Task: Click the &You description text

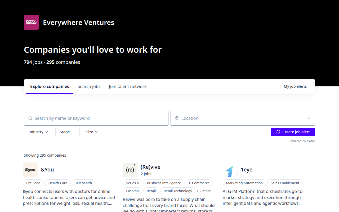Action: click(x=69, y=197)
